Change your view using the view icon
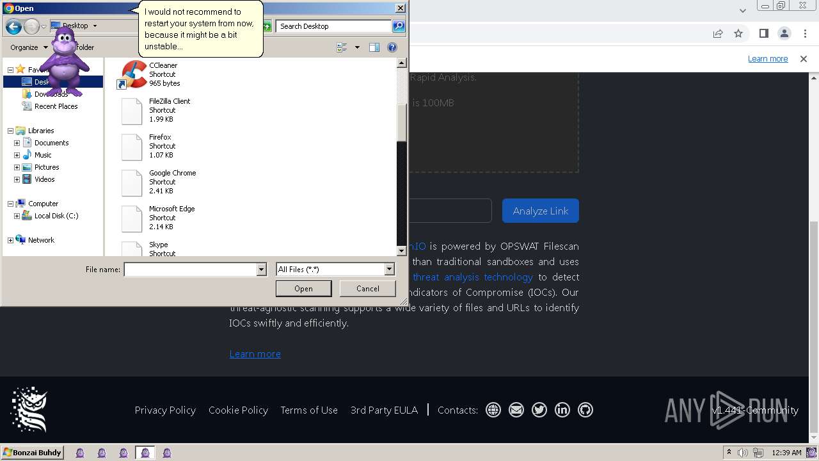Image resolution: width=819 pixels, height=461 pixels. 342,47
